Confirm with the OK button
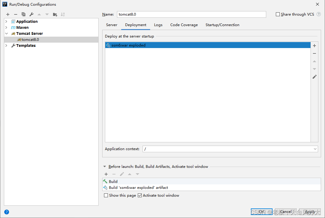Screen dimensions: 325x218 click(x=262, y=212)
